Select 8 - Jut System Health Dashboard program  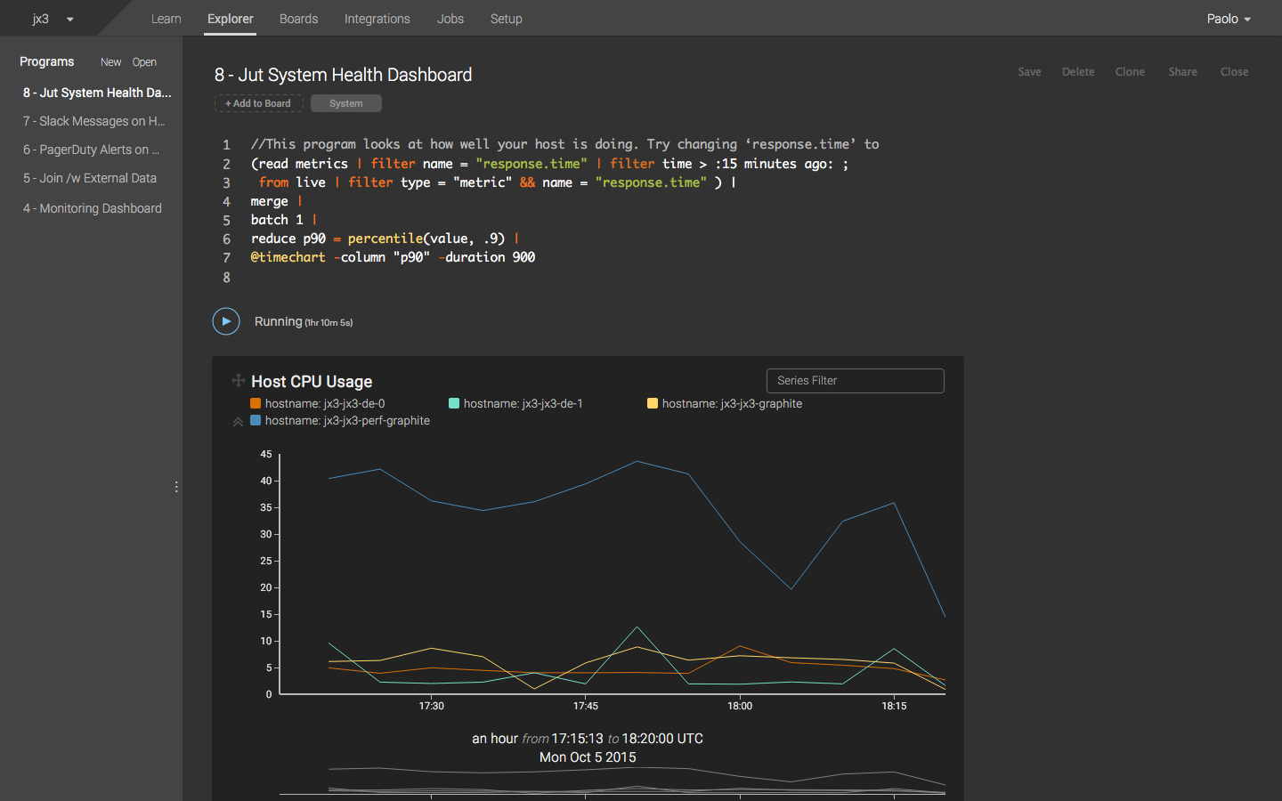(x=97, y=93)
